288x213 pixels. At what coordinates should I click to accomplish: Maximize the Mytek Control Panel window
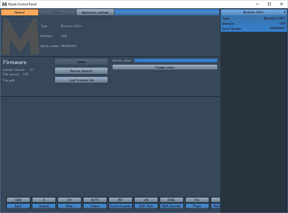click(x=269, y=4)
